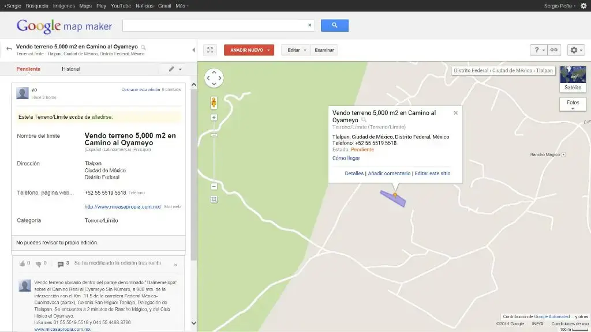Click the map pan arrows control
Image resolution: width=591 pixels, height=332 pixels.
214,78
